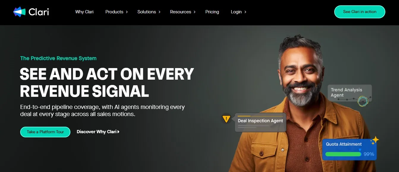The width and height of the screenshot is (399, 172).
Task: Select the Trend Analysis Agent card
Action: coord(350,93)
